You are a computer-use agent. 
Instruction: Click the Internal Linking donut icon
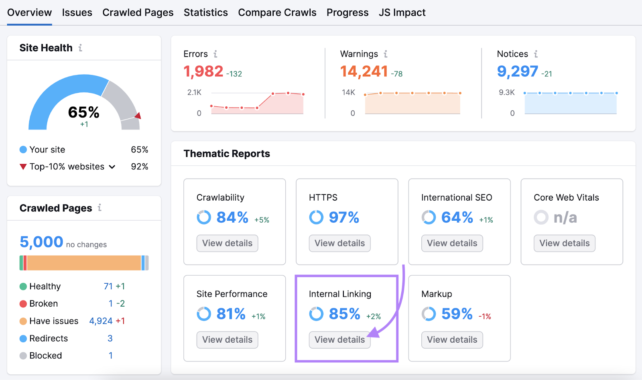(x=316, y=313)
